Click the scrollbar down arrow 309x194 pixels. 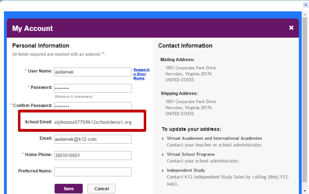coord(305,190)
